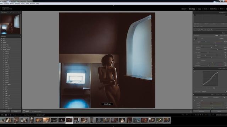
Task: Open the Settings menu
Action: (x=17, y=4)
